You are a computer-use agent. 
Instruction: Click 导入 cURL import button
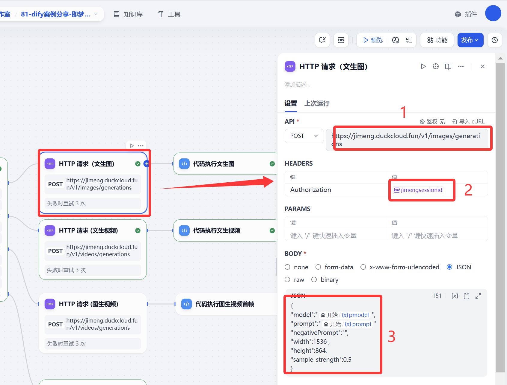[468, 121]
